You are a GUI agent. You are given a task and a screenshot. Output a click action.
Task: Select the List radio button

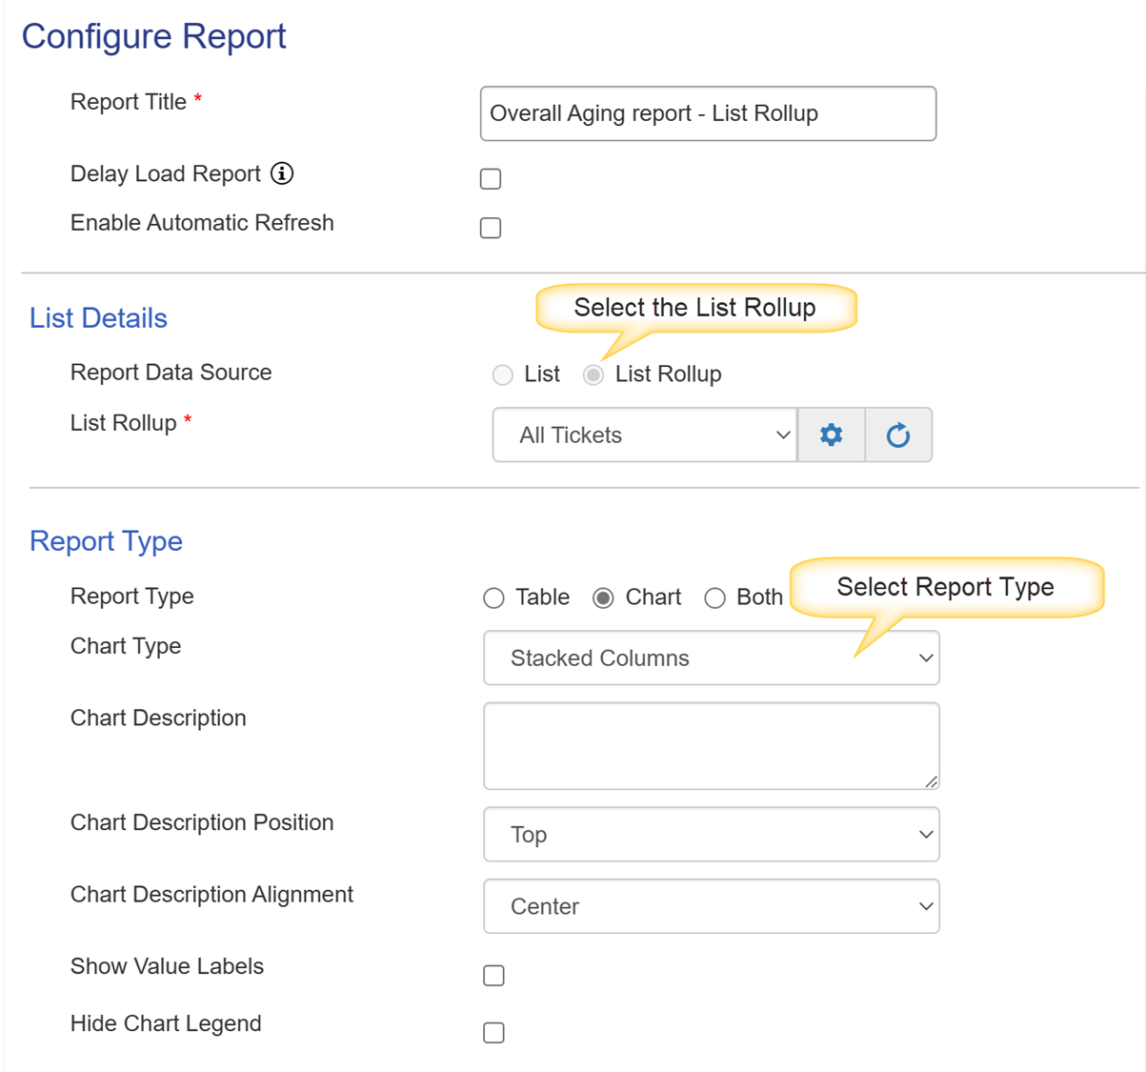[x=502, y=374]
